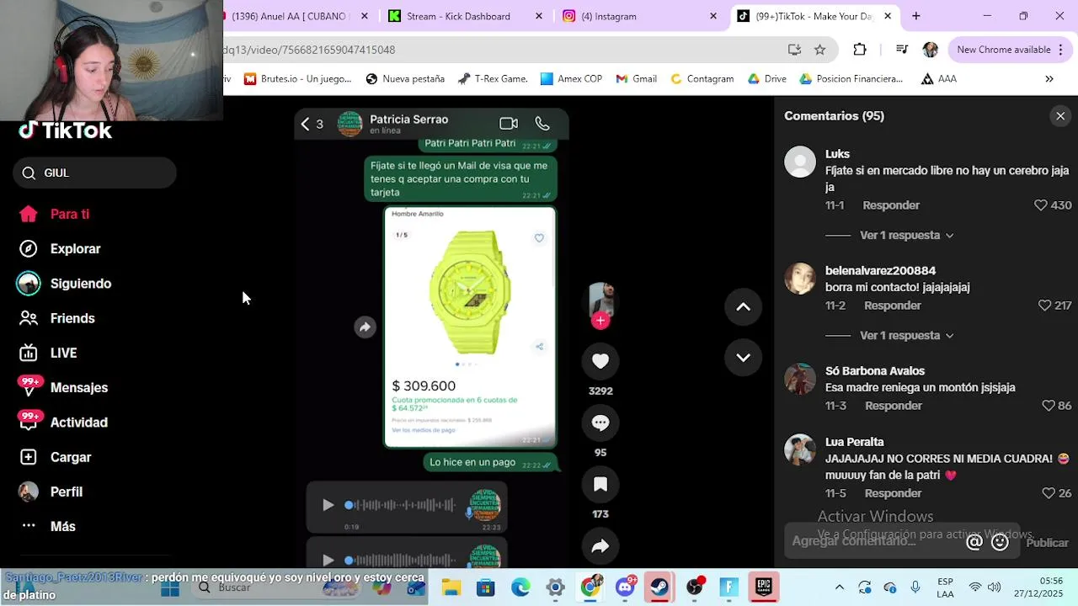
Task: Open the creator's profile avatar
Action: point(600,298)
